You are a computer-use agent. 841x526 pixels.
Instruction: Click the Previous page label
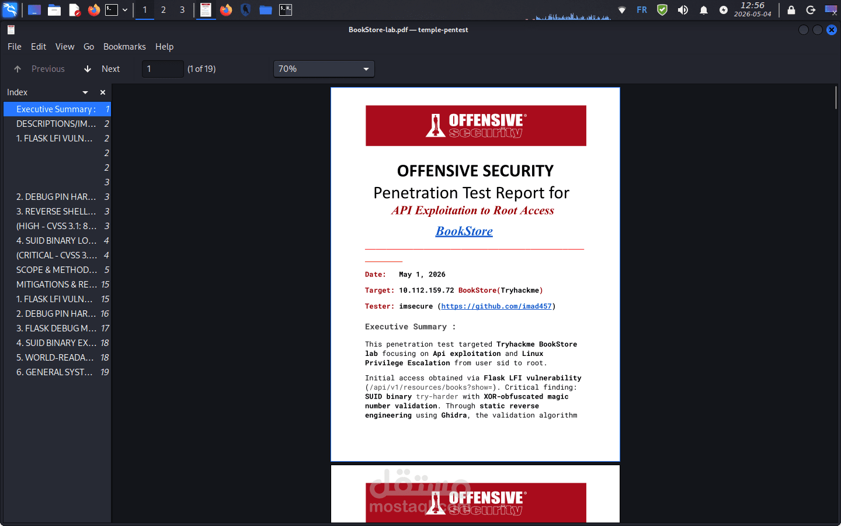coord(48,69)
